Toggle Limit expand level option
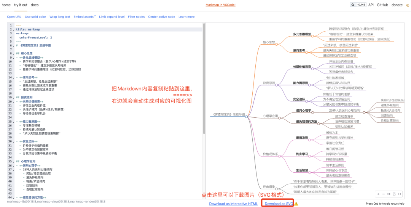This screenshot has height=207, width=411. point(112,16)
